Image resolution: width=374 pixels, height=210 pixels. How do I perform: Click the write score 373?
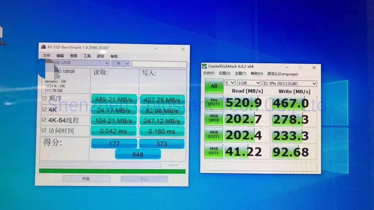162,144
